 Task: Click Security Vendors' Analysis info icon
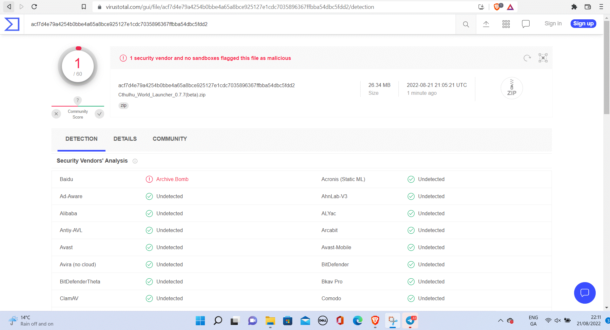pos(135,161)
